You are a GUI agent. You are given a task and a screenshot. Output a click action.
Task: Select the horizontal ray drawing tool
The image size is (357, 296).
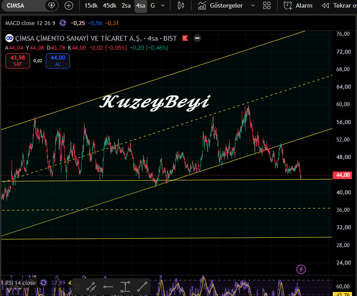[108, 287]
